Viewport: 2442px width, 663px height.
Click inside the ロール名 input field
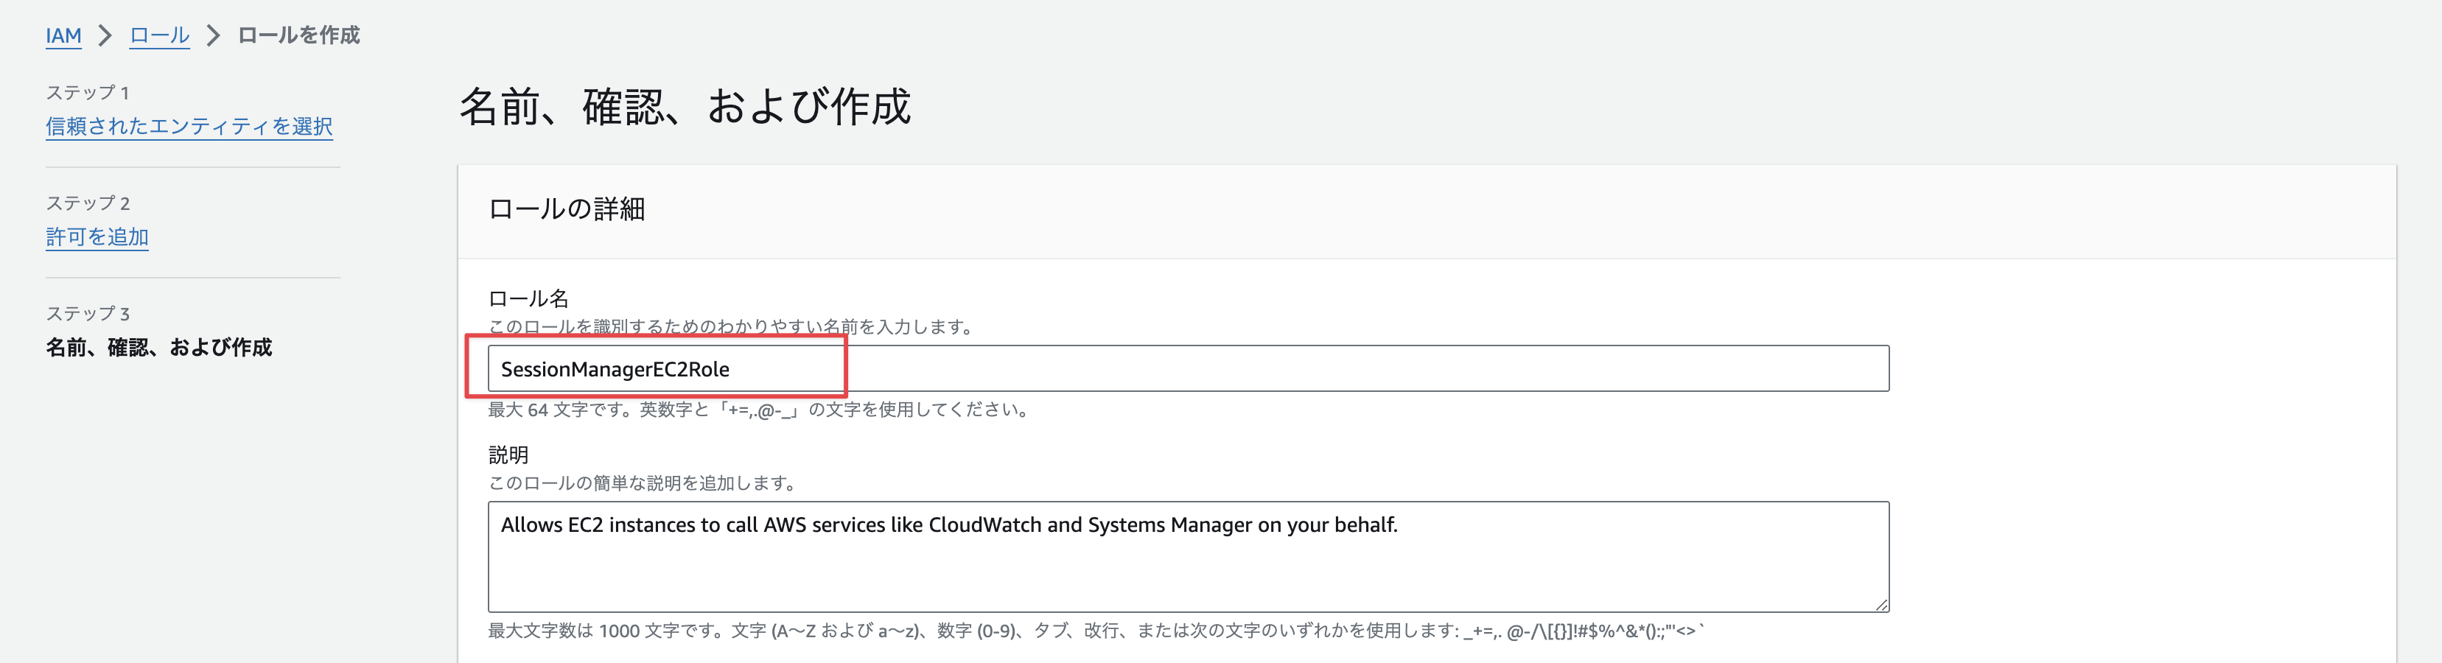[1185, 368]
